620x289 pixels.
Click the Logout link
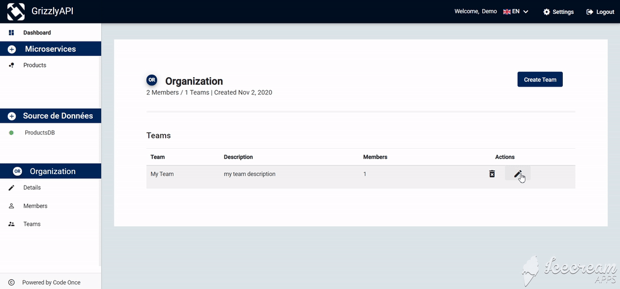click(x=600, y=12)
